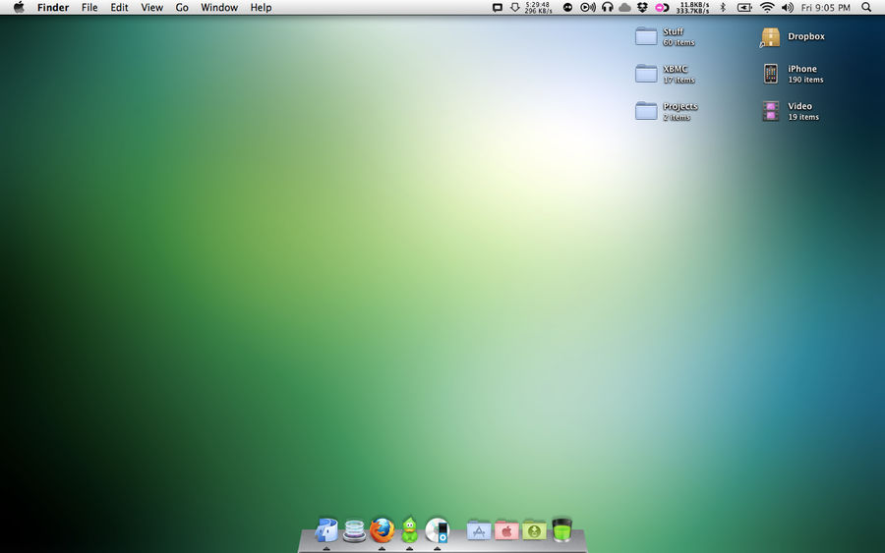The image size is (885, 553).
Task: Open Finder from the Dock
Action: [326, 529]
